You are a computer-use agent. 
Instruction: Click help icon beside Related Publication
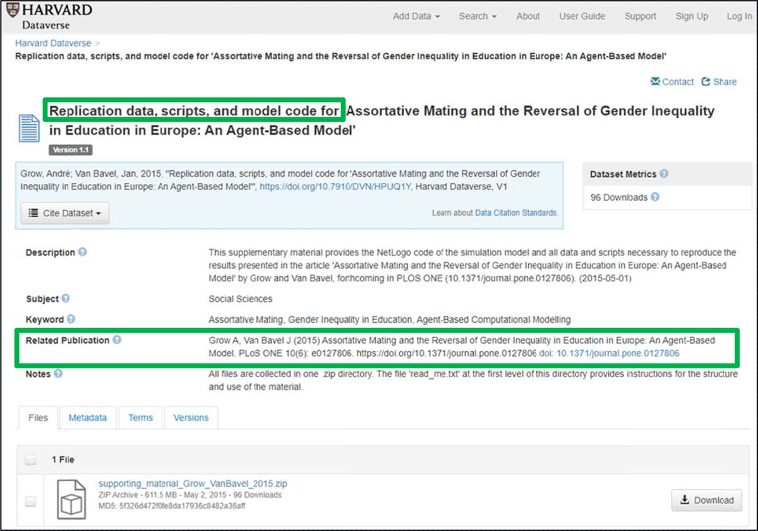(x=117, y=340)
